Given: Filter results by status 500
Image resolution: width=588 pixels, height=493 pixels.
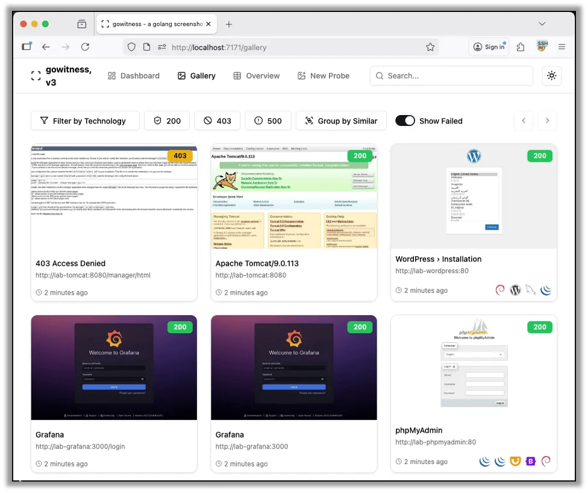Looking at the screenshot, I should (268, 121).
